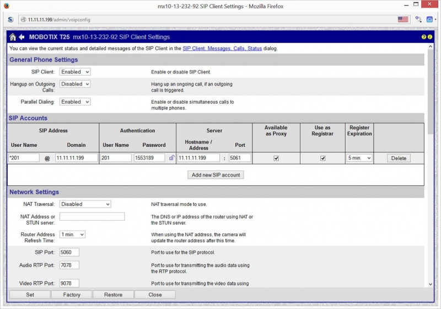The height and width of the screenshot is (309, 441).
Task: Click the password padlock icon
Action: click(x=171, y=158)
